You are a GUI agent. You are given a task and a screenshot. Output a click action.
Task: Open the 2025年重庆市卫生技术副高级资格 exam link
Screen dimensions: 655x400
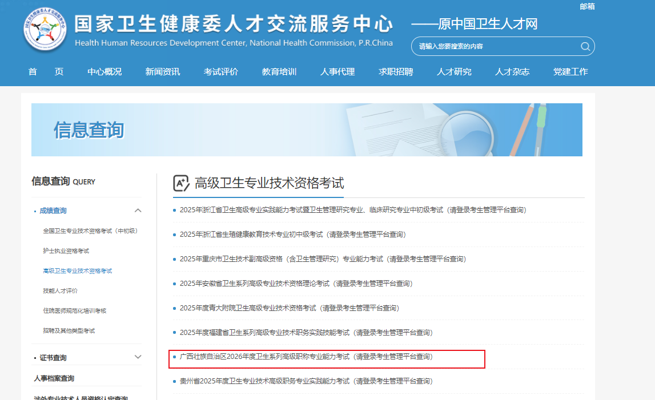tap(323, 259)
